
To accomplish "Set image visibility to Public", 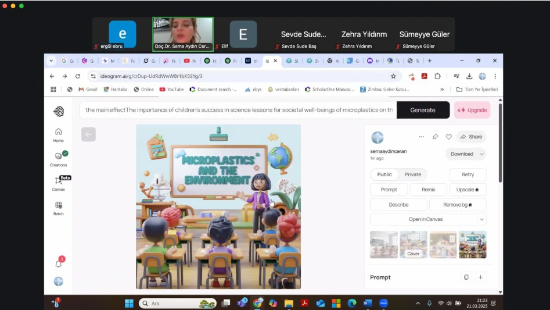I will pos(384,174).
